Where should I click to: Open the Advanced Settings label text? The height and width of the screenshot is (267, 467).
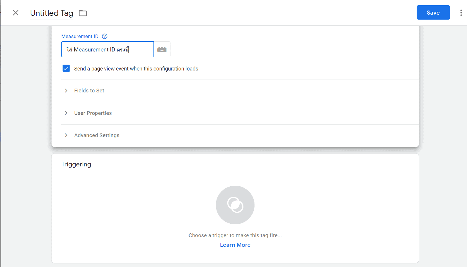97,135
